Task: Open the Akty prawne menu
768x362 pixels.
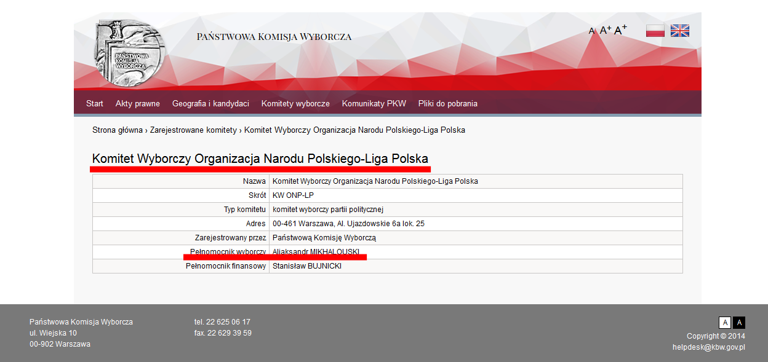Action: click(138, 103)
